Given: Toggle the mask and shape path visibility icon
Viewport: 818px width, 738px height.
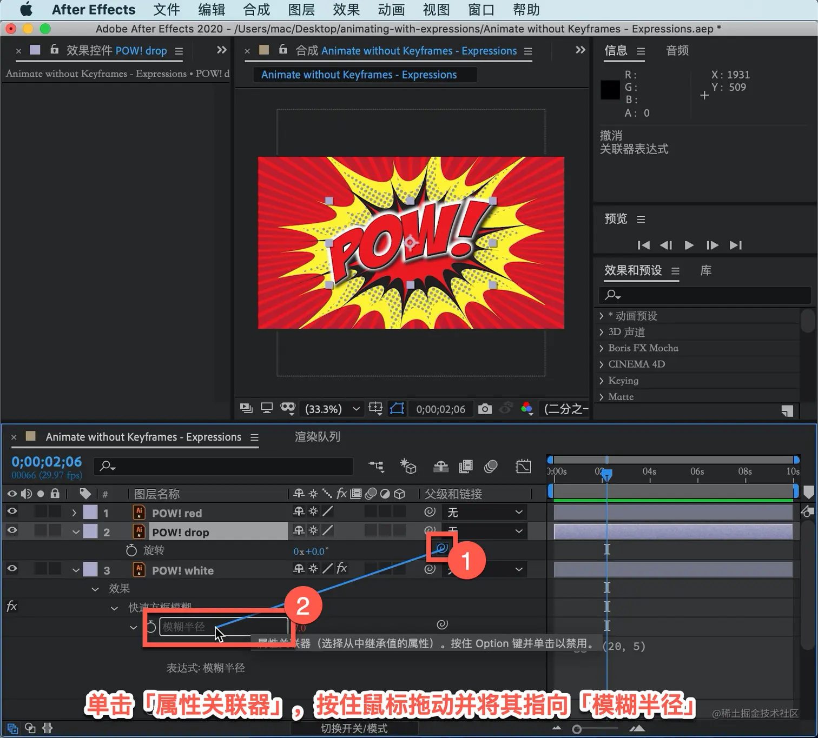Looking at the screenshot, I should (397, 408).
